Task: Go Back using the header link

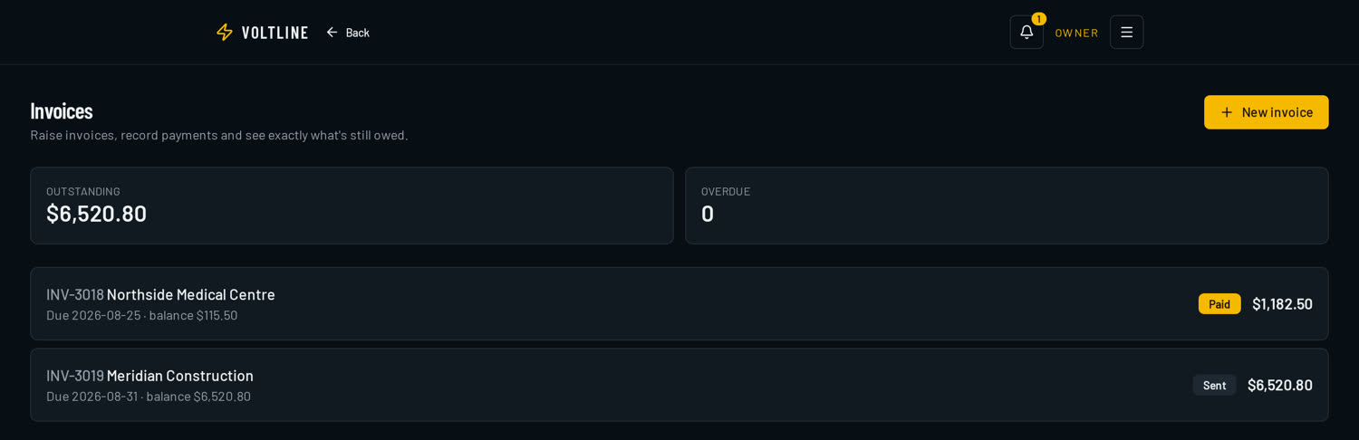Action: pos(348,33)
